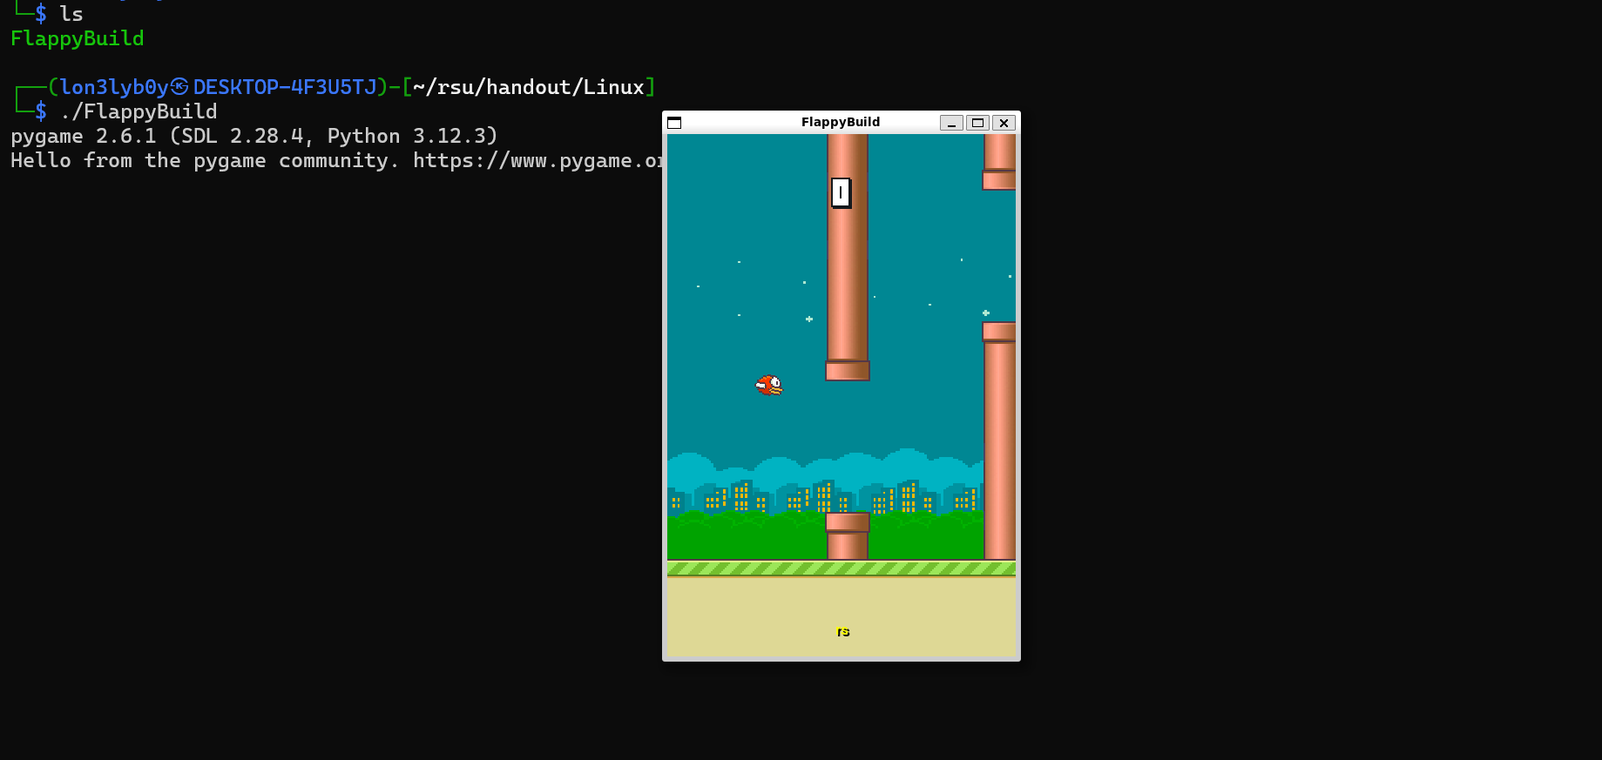The height and width of the screenshot is (760, 1602).
Task: Maximize the FlappyBuild game window
Action: click(977, 123)
